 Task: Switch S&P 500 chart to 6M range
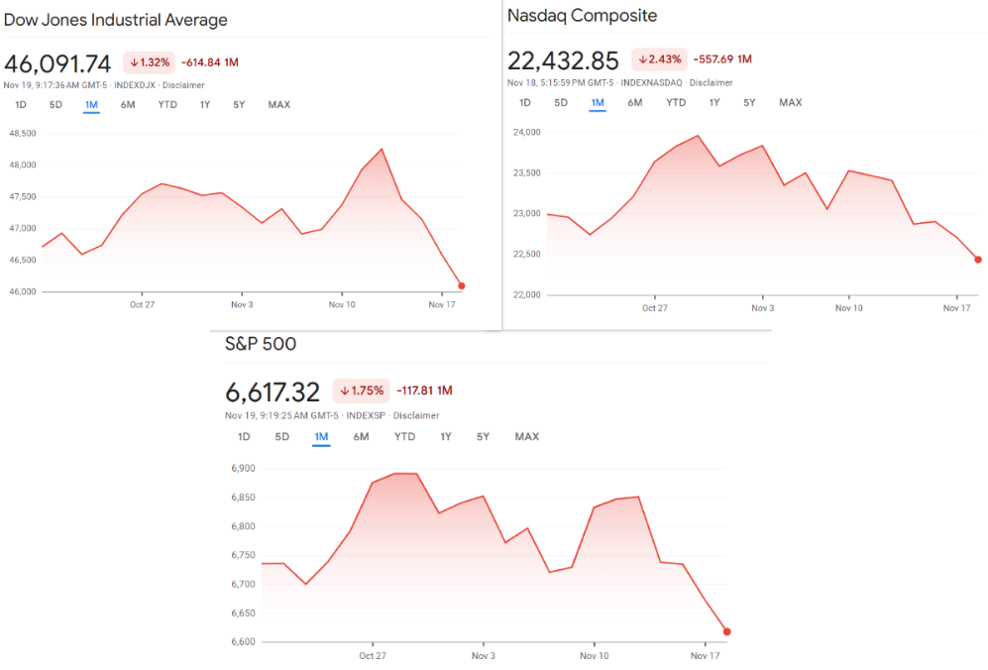361,437
